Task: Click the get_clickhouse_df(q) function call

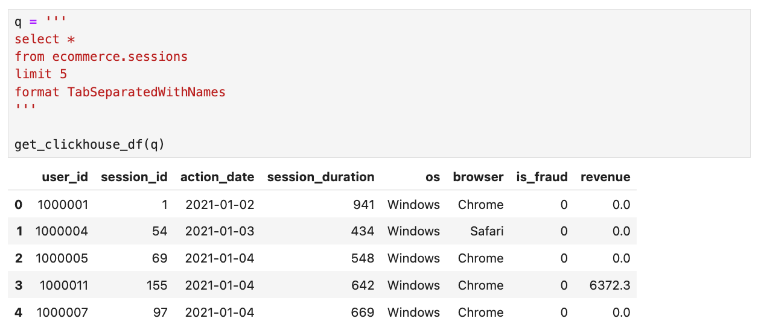Action: pyautogui.click(x=89, y=145)
